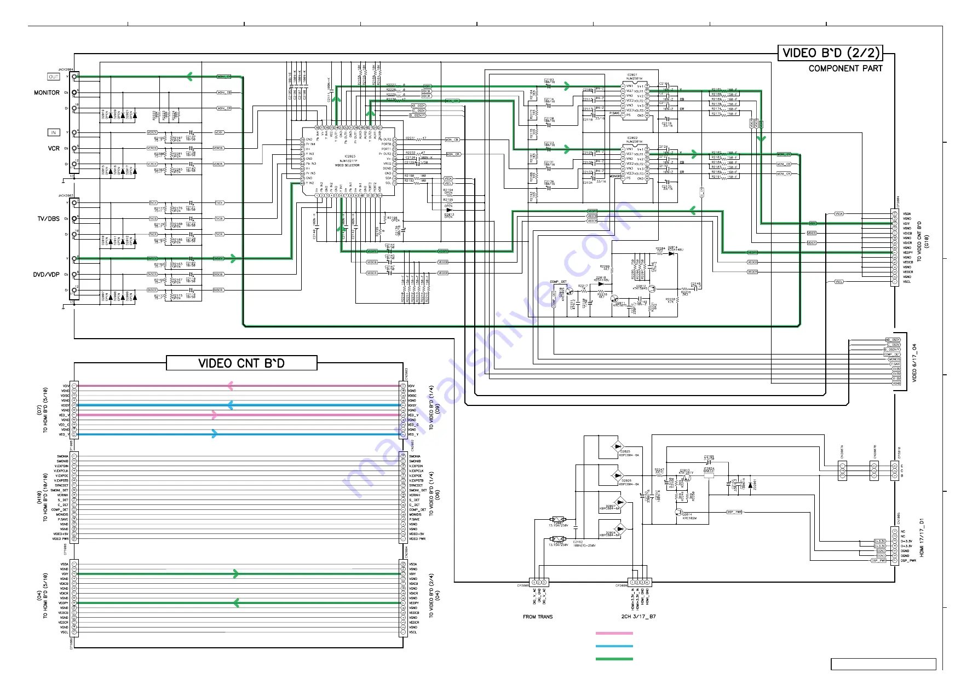
Task: Click the VIDEO 6/17_O4 reference label
Action: 914,363
